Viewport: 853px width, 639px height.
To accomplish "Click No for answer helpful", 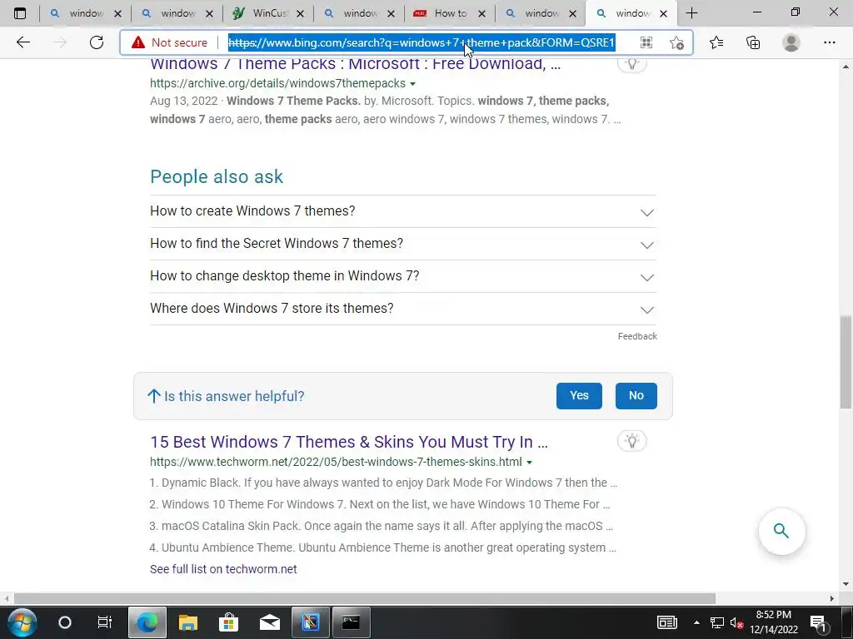I will point(636,395).
